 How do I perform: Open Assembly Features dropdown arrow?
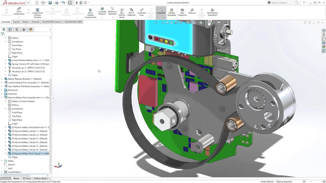102,18
